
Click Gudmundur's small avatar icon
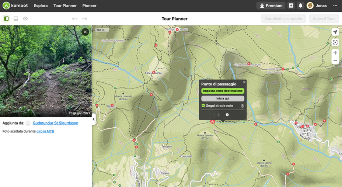(x=28, y=123)
